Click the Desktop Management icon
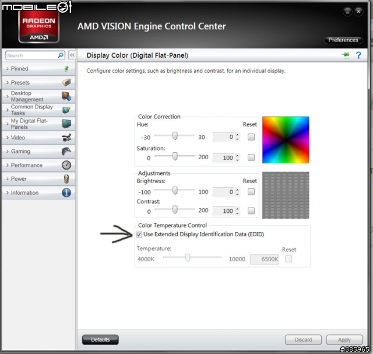This screenshot has width=373, height=354. pos(66,96)
